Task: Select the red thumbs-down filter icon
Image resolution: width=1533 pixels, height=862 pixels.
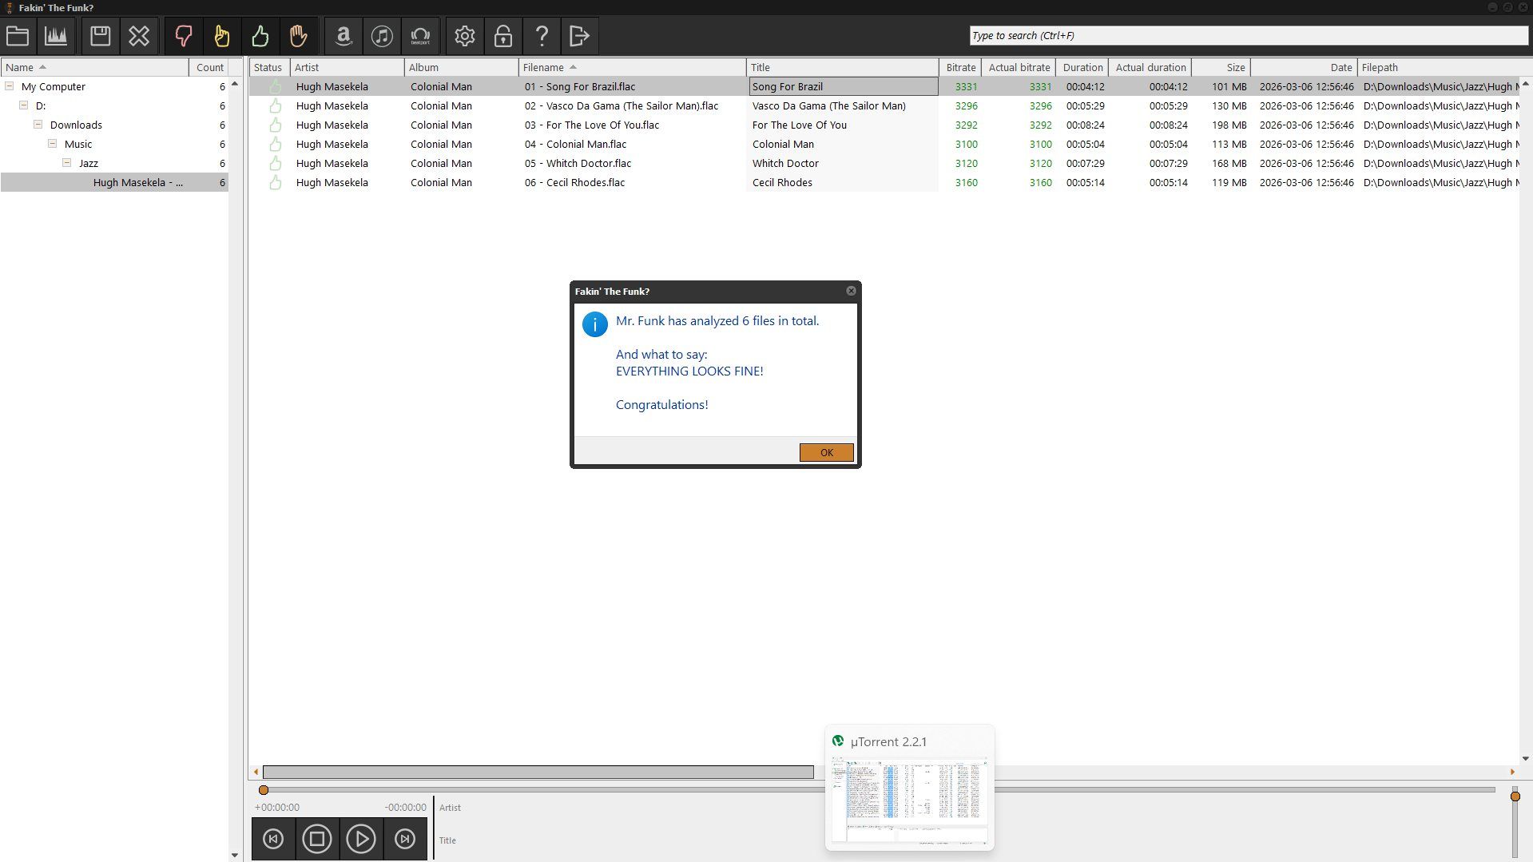Action: pos(183,36)
